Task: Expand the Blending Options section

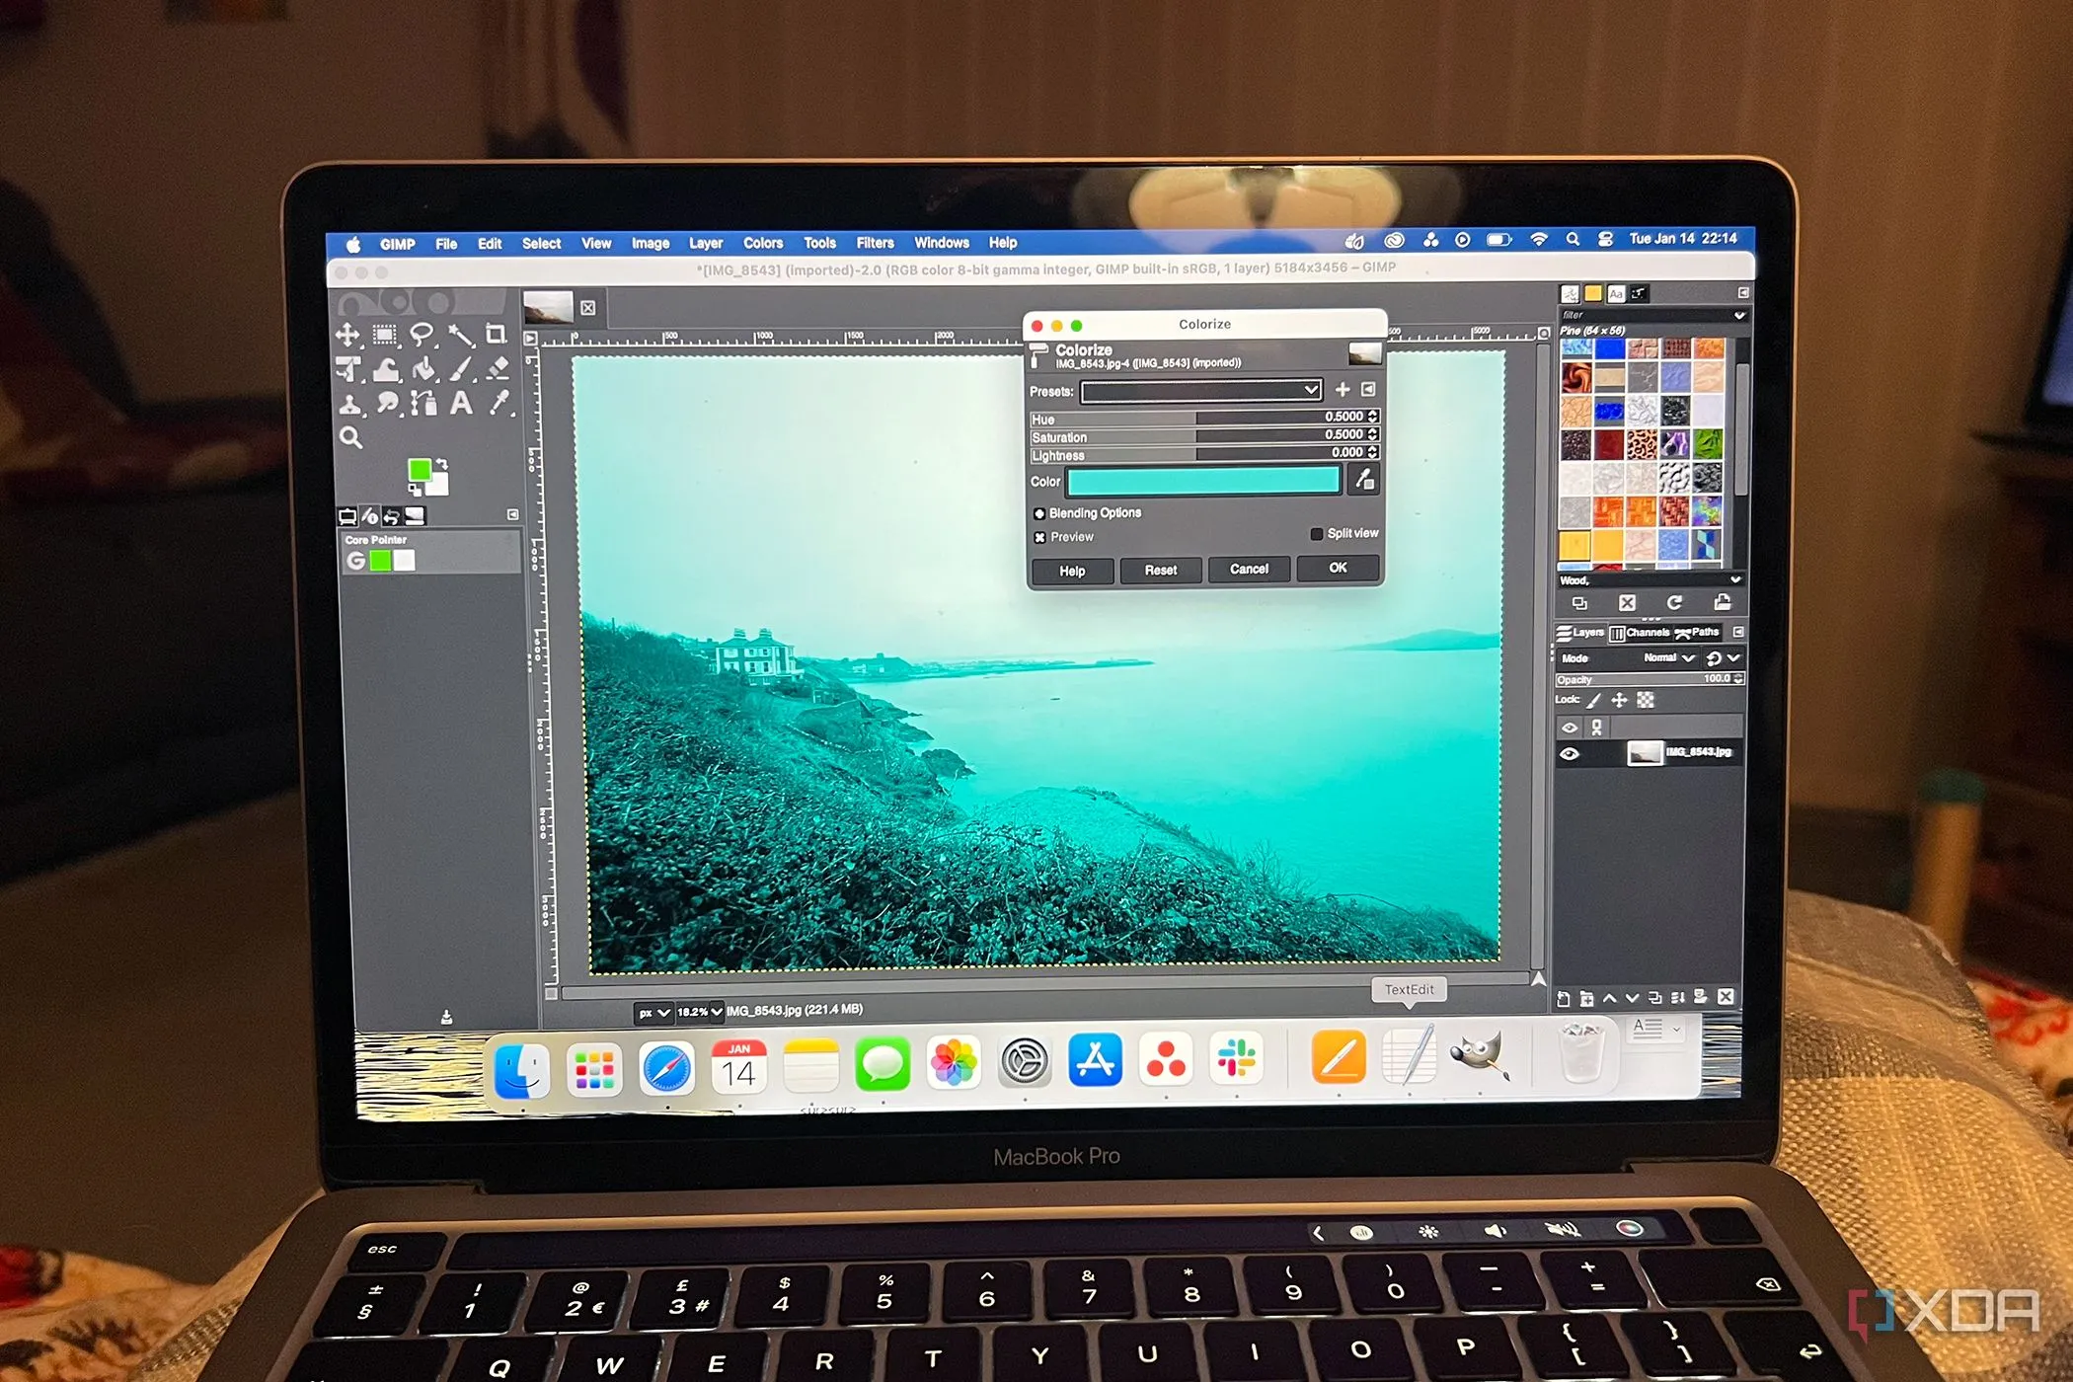Action: (1039, 514)
